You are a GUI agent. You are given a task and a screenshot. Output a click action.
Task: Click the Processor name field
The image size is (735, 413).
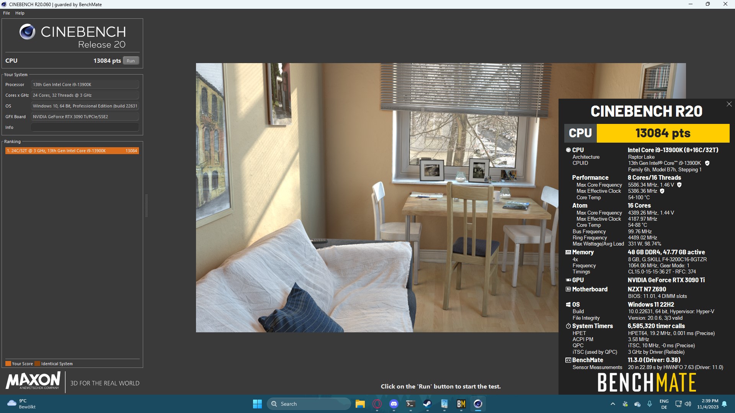[x=85, y=85]
